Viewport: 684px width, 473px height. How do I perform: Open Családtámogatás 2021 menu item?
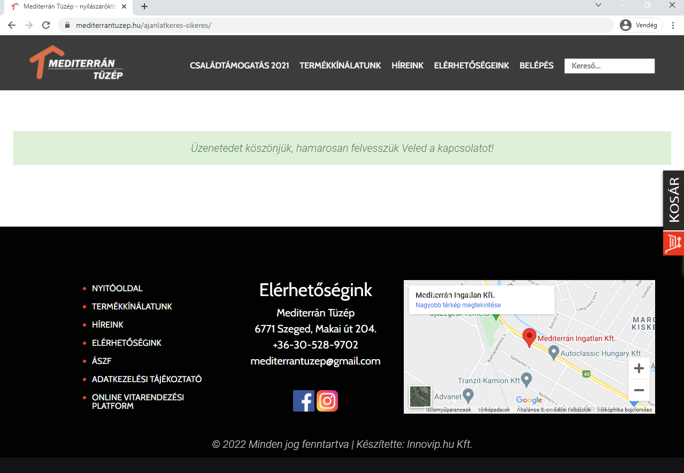coord(239,65)
